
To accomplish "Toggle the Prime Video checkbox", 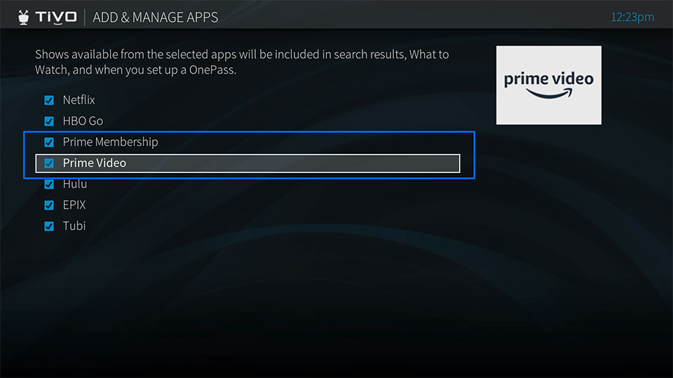I will [x=49, y=163].
